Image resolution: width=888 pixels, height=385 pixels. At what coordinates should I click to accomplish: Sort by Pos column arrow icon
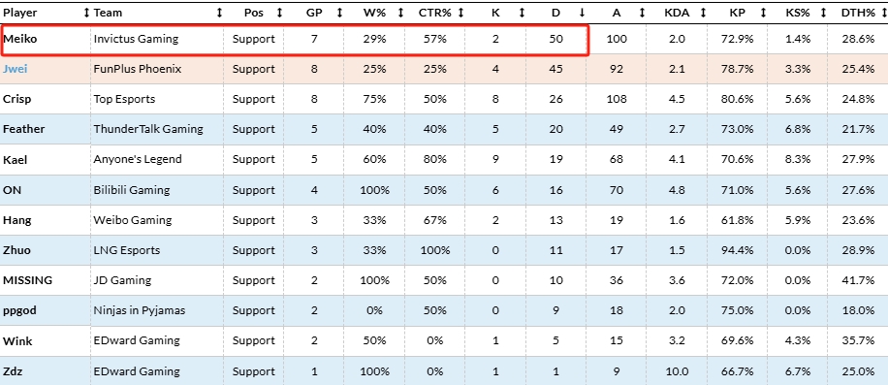280,13
